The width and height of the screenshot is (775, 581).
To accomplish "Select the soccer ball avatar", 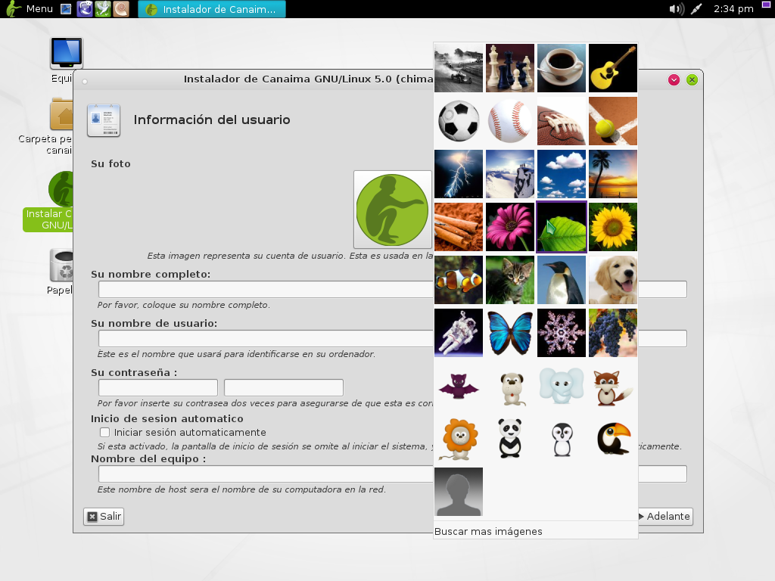I will tap(459, 121).
